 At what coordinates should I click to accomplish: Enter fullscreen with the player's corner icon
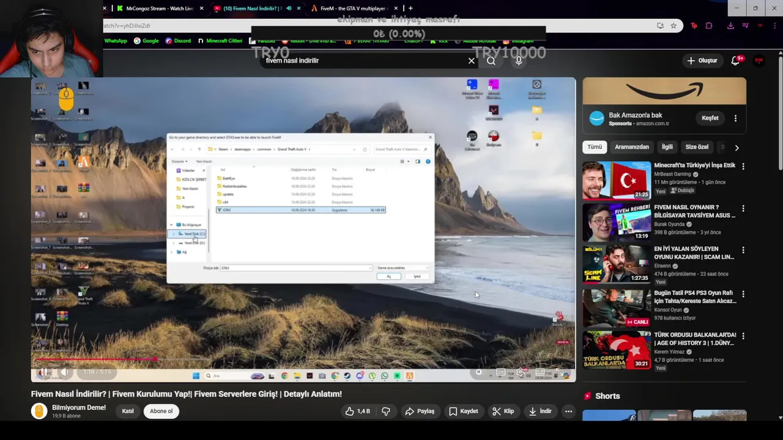559,372
